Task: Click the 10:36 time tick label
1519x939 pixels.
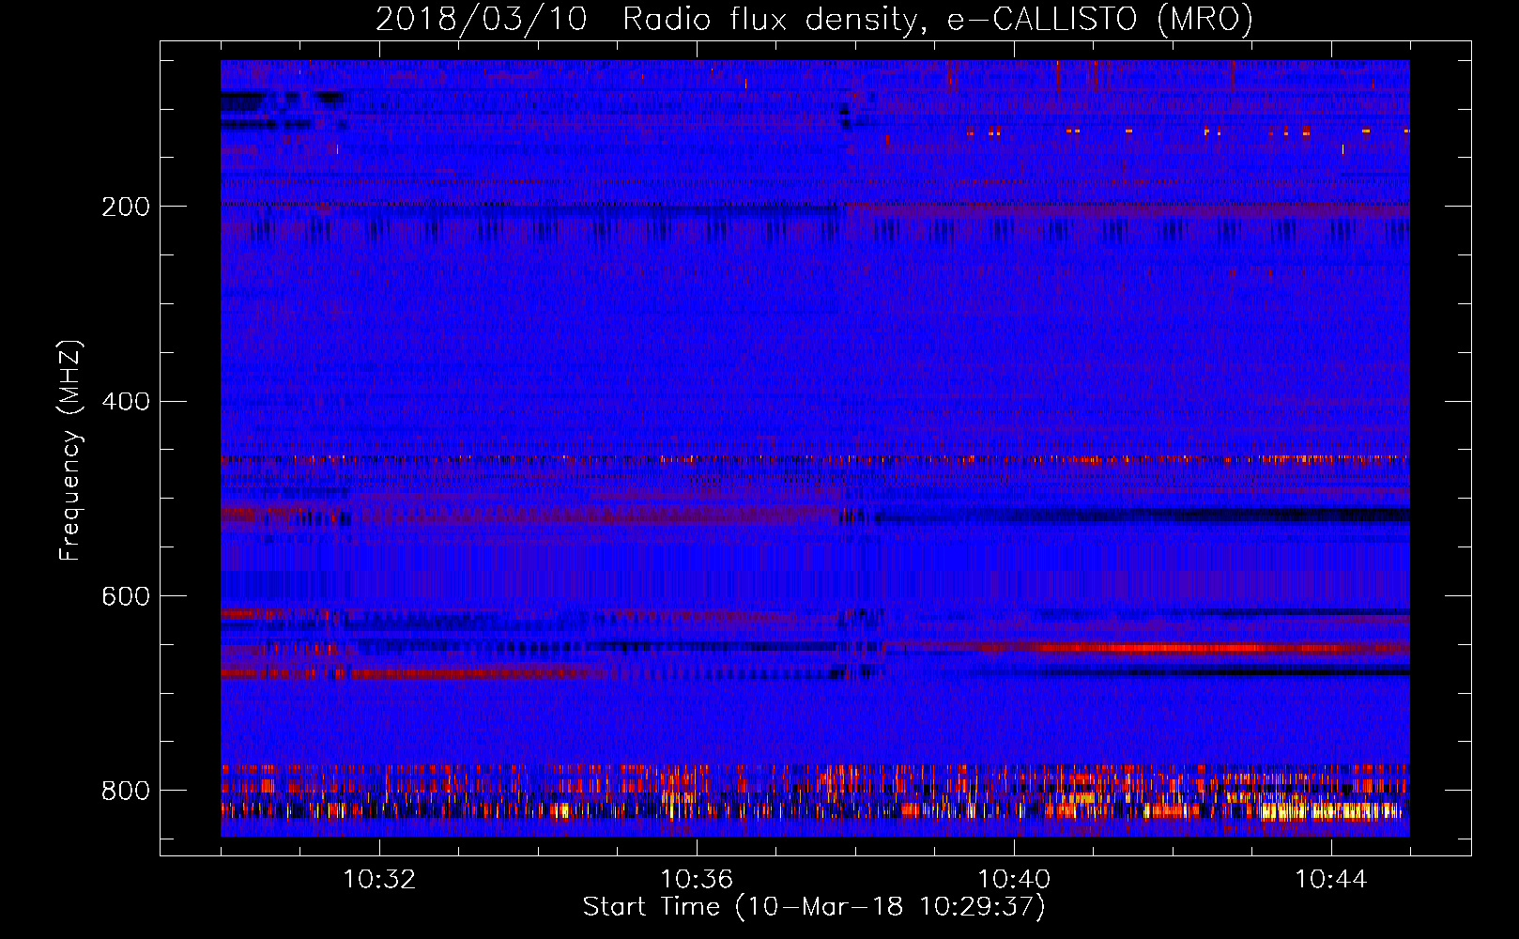Action: [697, 880]
